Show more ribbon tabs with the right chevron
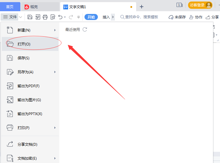 click(113, 17)
